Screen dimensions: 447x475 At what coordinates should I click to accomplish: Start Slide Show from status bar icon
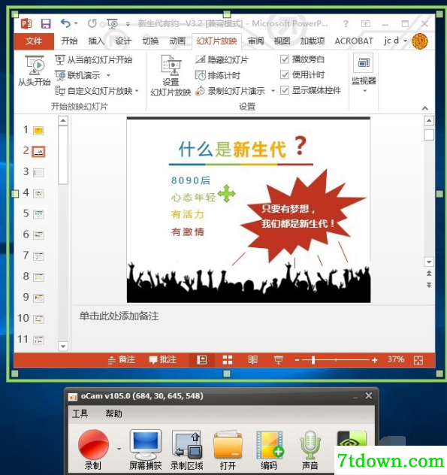[x=278, y=360]
